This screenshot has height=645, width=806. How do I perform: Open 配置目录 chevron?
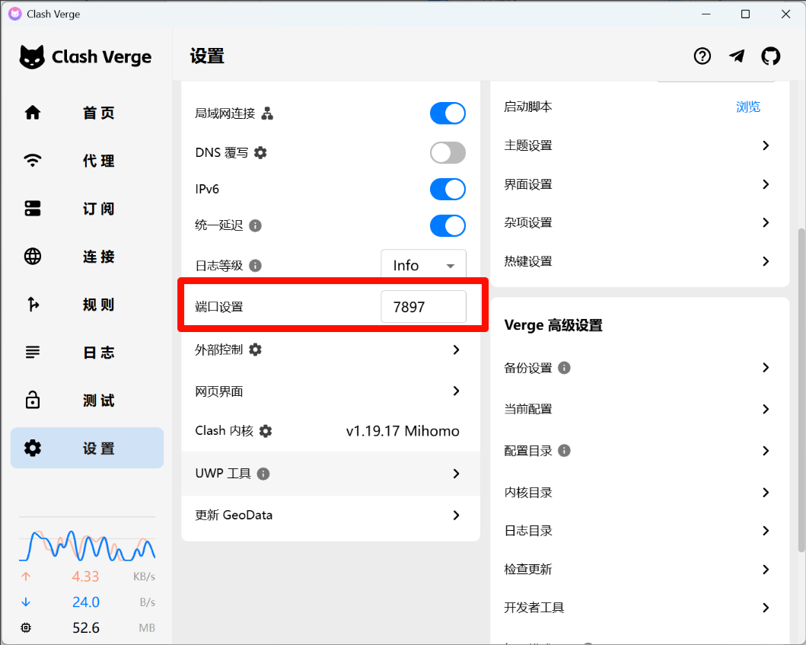tap(766, 451)
